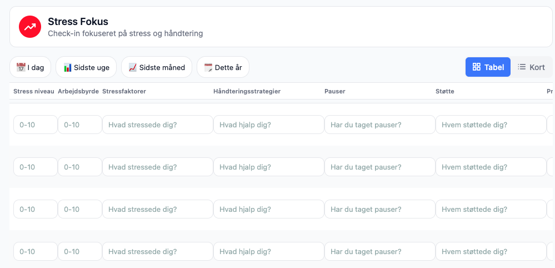Click fourth row Hvem støttede dig field

click(491, 251)
